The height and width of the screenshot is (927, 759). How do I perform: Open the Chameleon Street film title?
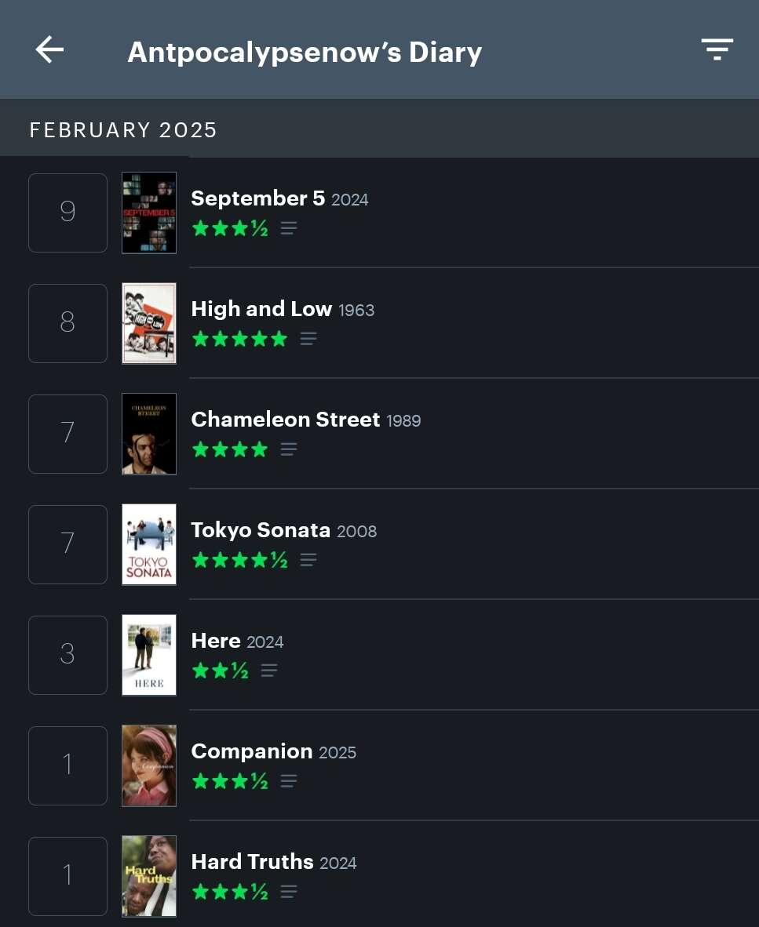point(285,420)
